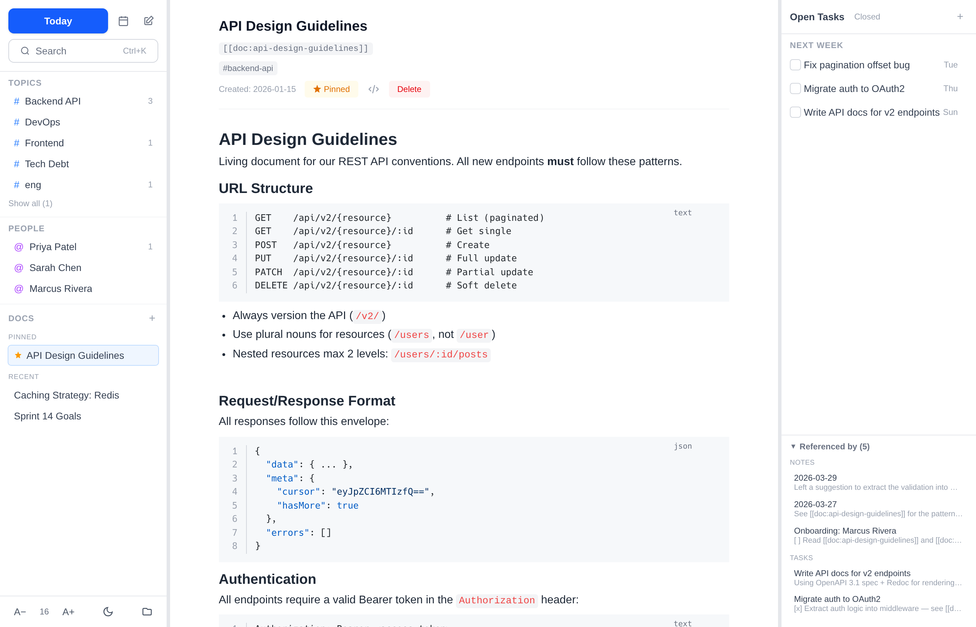
Task: Click the new note compose icon
Action: (149, 21)
